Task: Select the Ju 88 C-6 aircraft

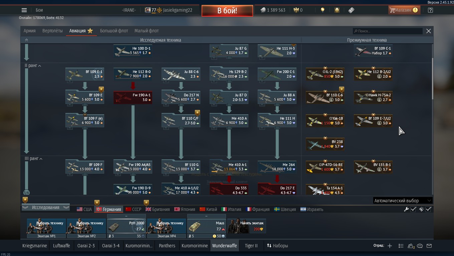Action: tap(181, 74)
